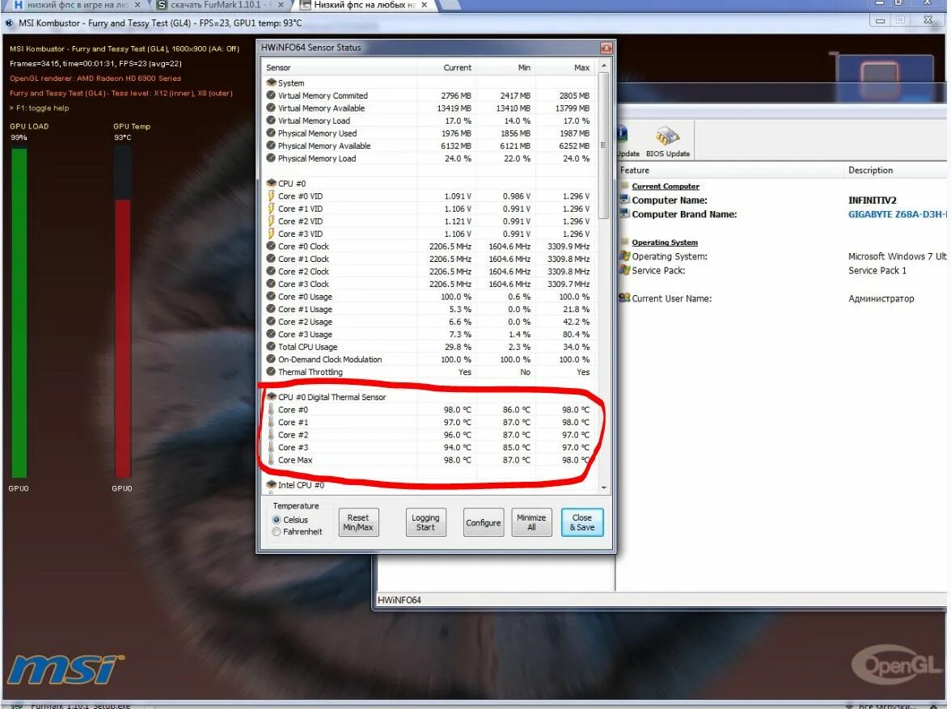The image size is (951, 709).
Task: Click the Core #0 Clock row icon
Action: (x=271, y=247)
